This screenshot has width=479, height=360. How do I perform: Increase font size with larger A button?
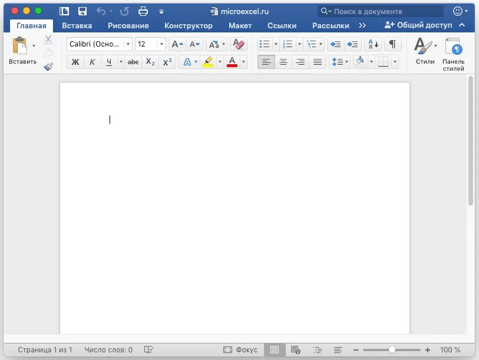click(177, 44)
